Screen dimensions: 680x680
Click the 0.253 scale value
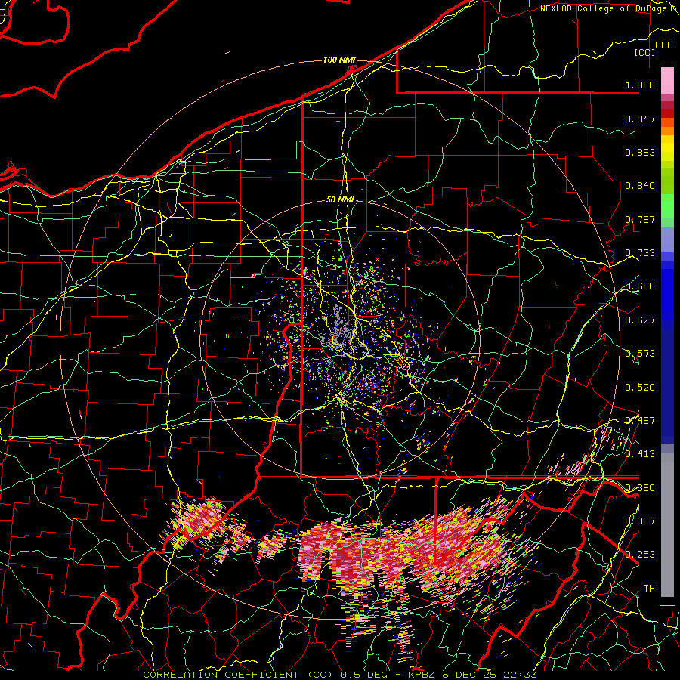640,555
